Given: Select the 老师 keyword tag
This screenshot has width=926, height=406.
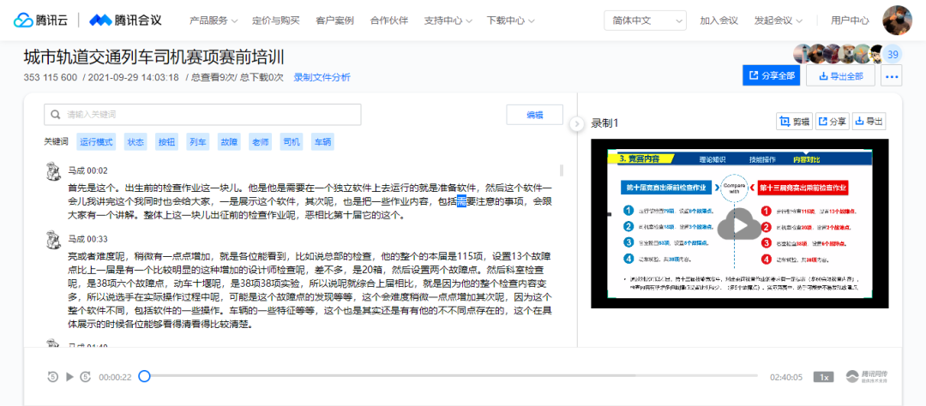Looking at the screenshot, I should (x=261, y=142).
